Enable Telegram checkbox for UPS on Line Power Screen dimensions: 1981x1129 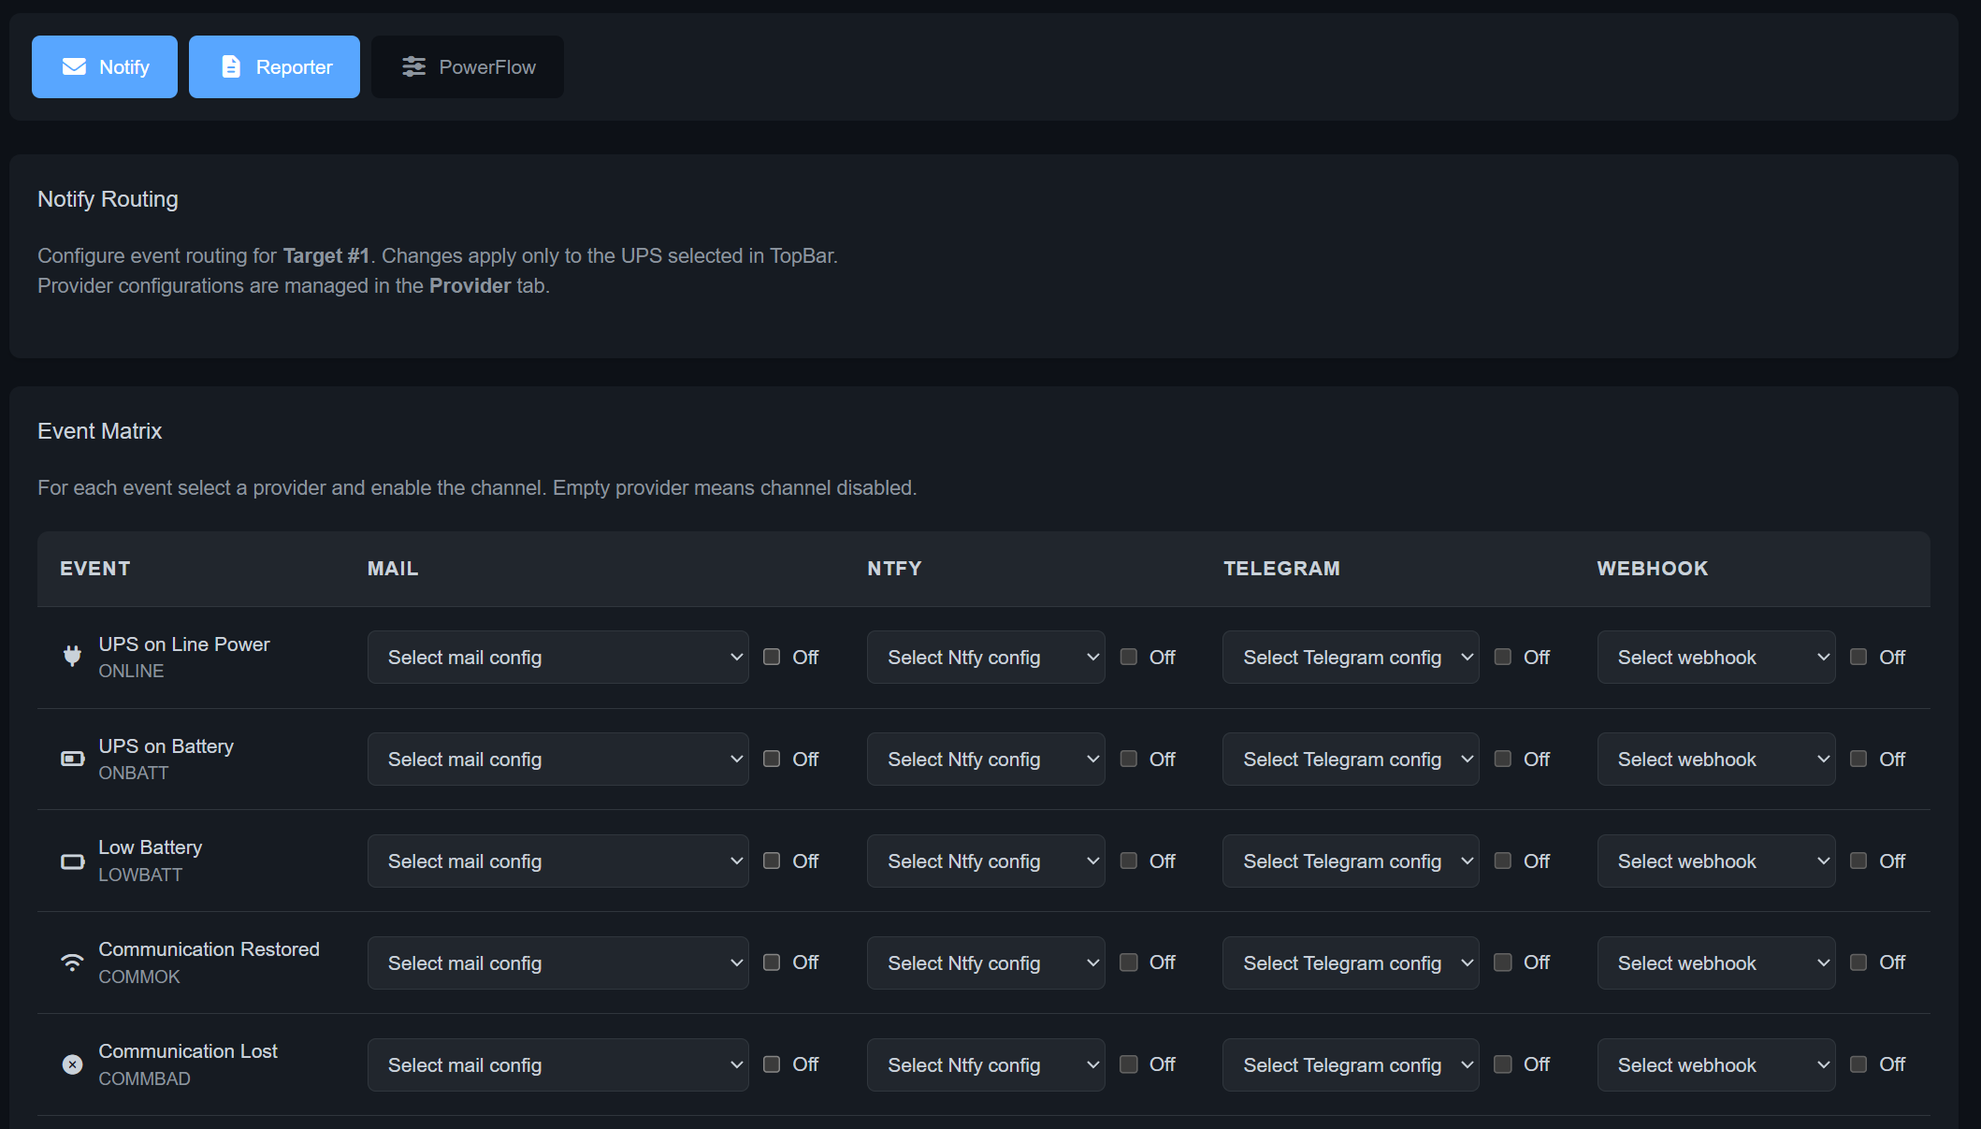[x=1503, y=657]
